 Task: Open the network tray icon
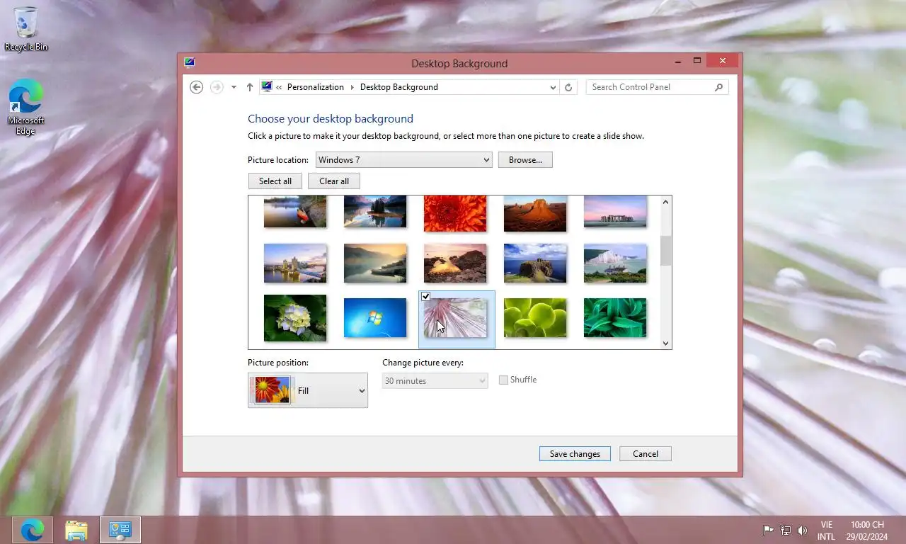pyautogui.click(x=785, y=530)
